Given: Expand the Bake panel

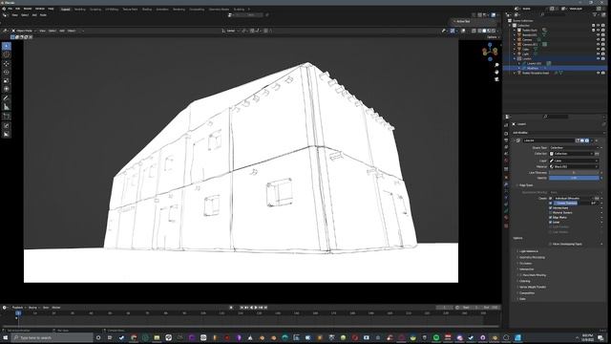Looking at the screenshot, I should pyautogui.click(x=522, y=299).
